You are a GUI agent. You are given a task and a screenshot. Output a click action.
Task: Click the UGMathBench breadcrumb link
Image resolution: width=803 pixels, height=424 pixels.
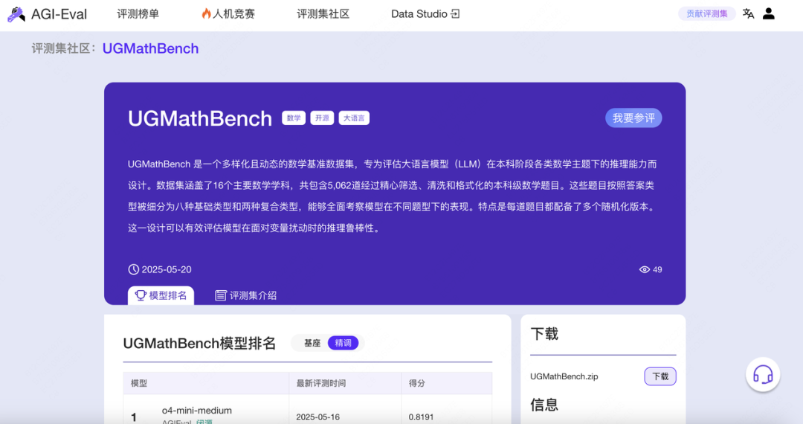150,48
